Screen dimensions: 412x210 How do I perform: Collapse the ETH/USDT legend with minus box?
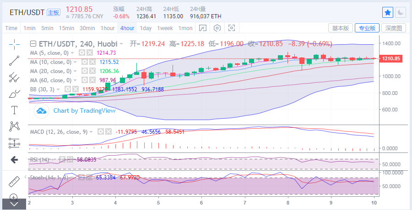coord(33,43)
